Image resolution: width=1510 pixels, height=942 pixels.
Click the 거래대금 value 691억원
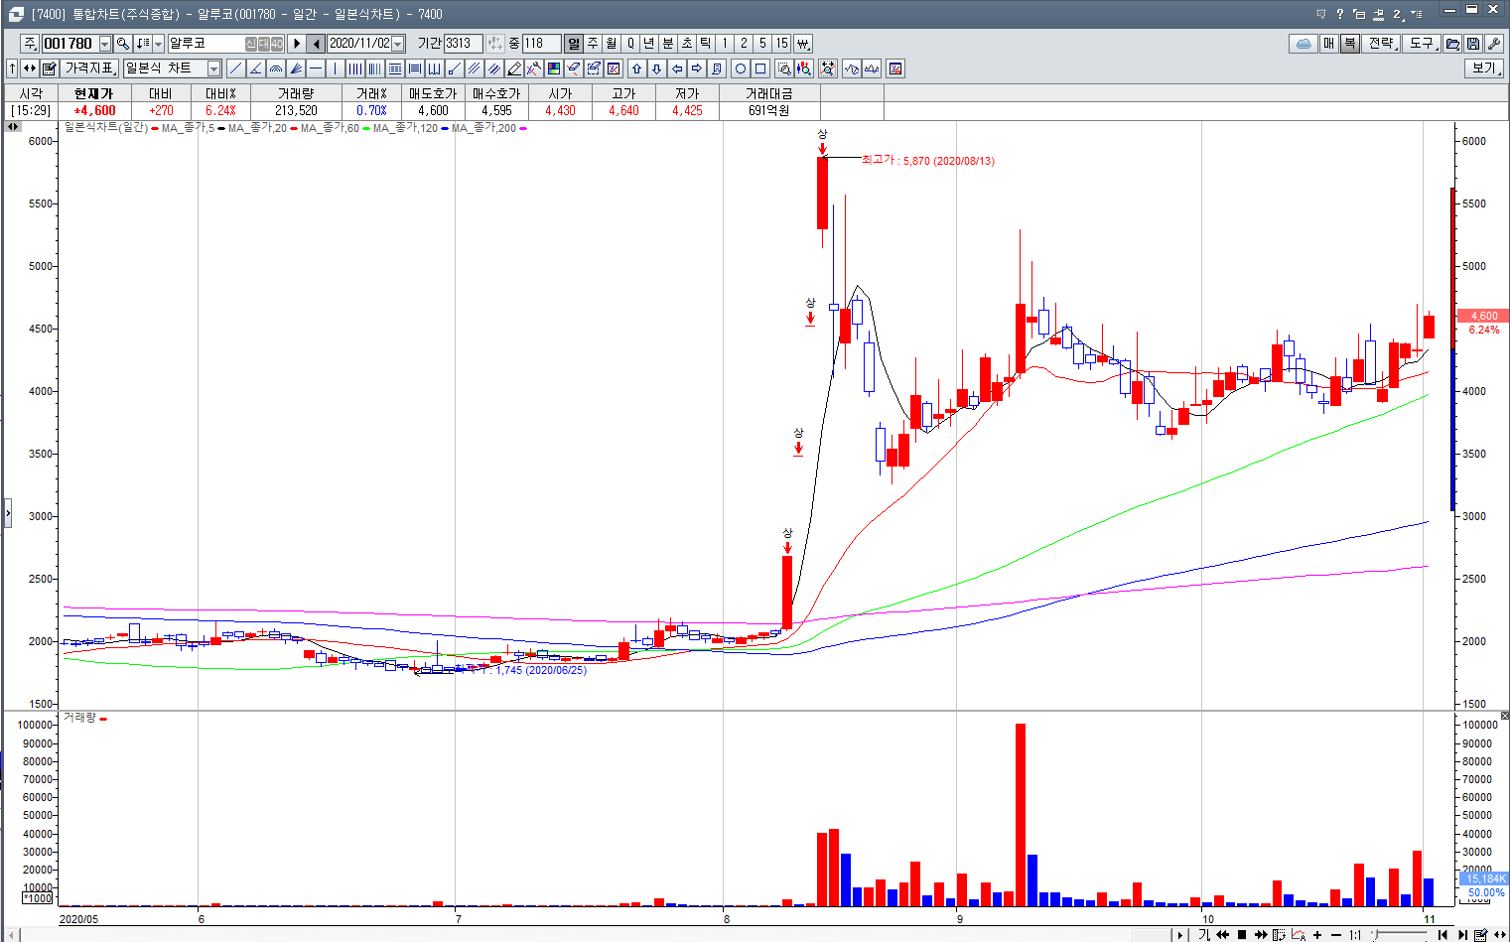pyautogui.click(x=769, y=110)
